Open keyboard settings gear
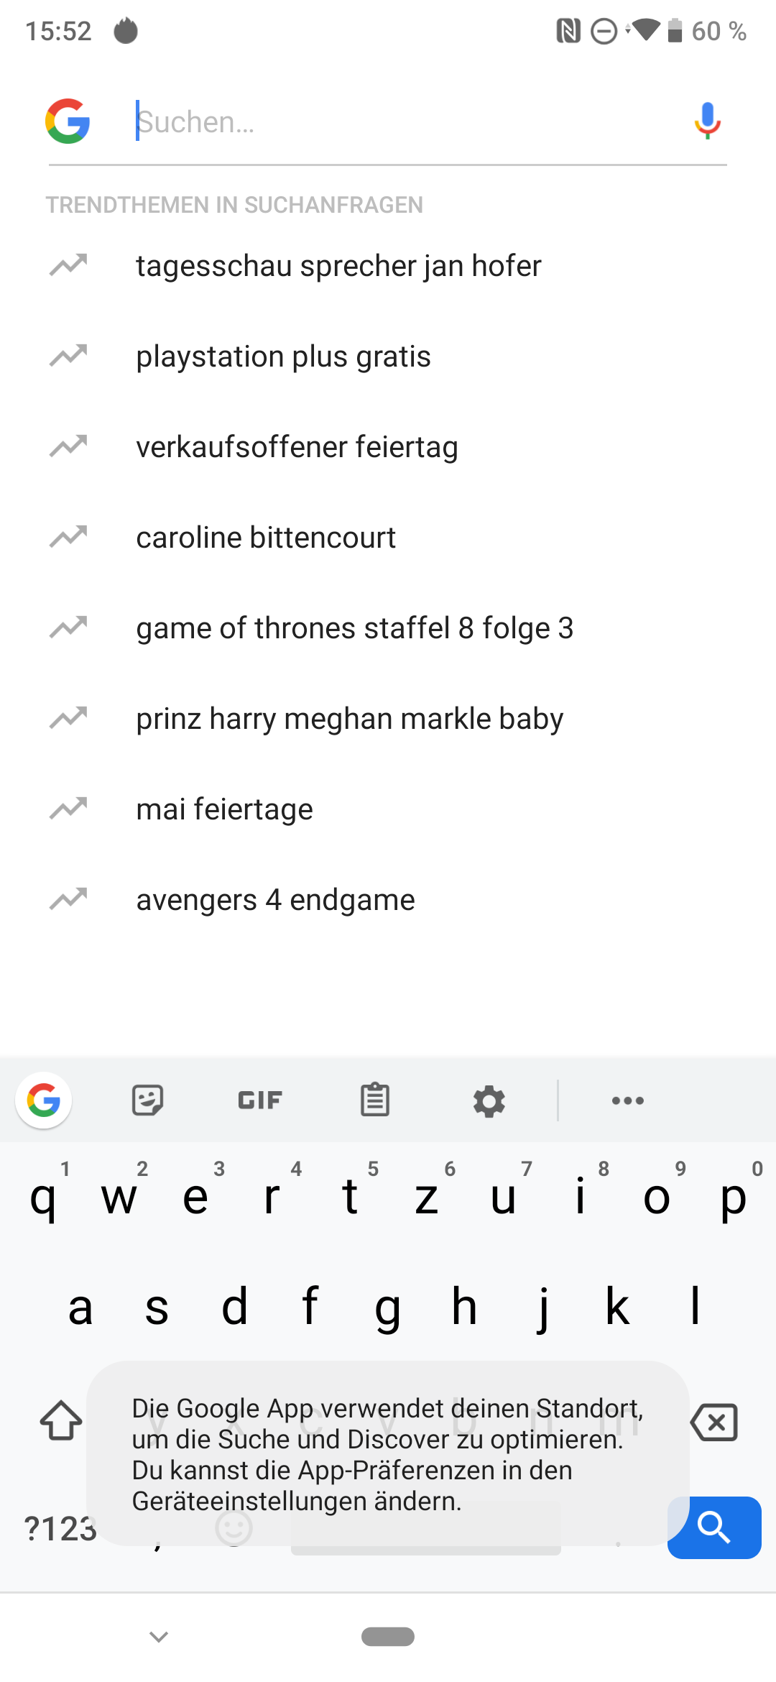This screenshot has width=776, height=1682. click(x=489, y=1100)
